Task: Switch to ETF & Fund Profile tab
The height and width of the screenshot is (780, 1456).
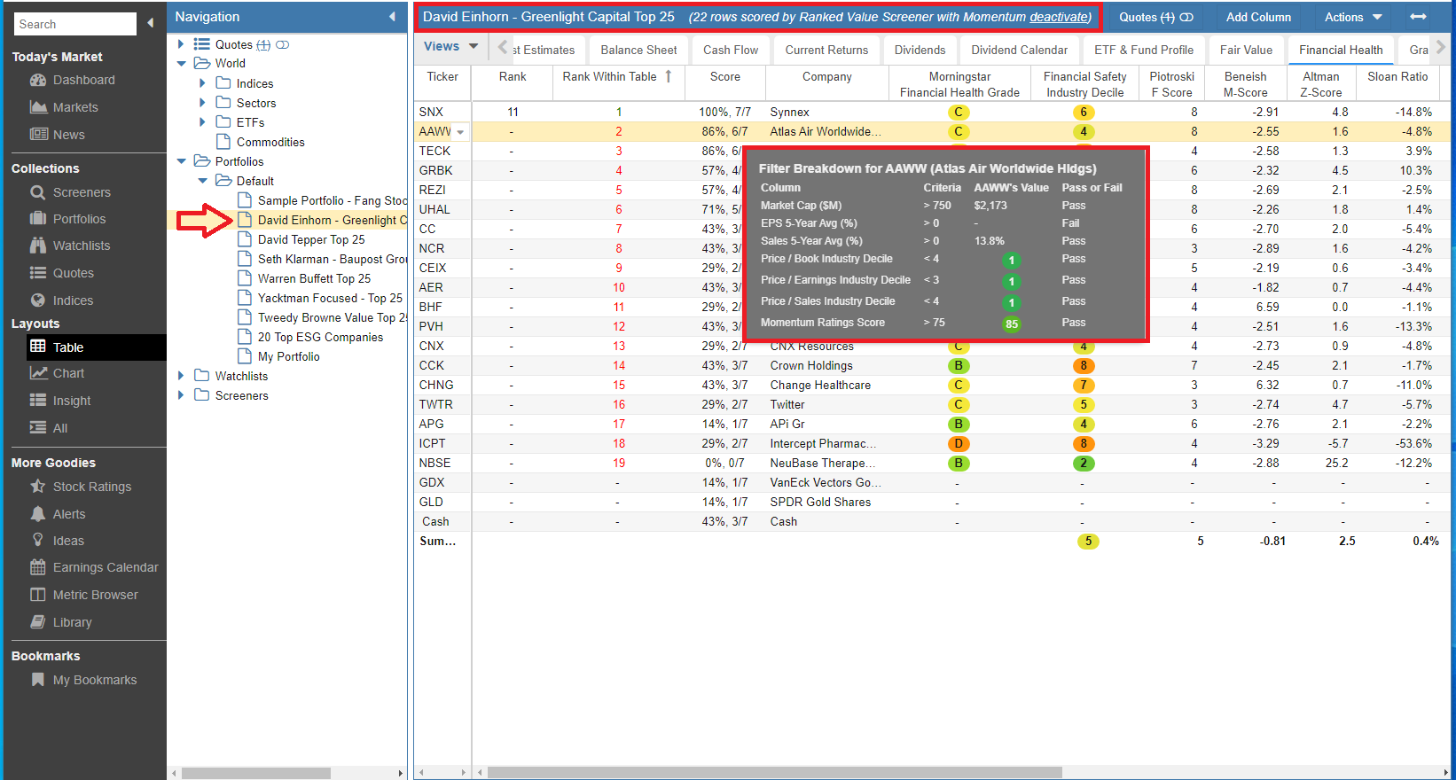Action: pos(1143,50)
